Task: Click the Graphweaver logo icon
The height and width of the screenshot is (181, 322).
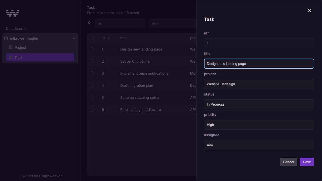Action: point(13,13)
